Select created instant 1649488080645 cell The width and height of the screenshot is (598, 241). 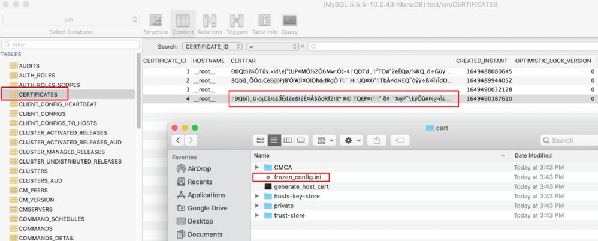(490, 71)
